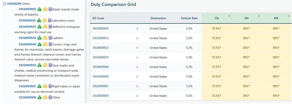Click balance scale icon for 3926909987

[x=45, y=86]
